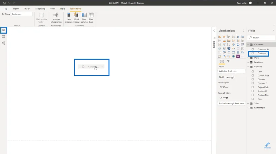Viewport: 276px width, 154px height.
Task: Open the Insert ribbon tab
Action: [x=27, y=9]
